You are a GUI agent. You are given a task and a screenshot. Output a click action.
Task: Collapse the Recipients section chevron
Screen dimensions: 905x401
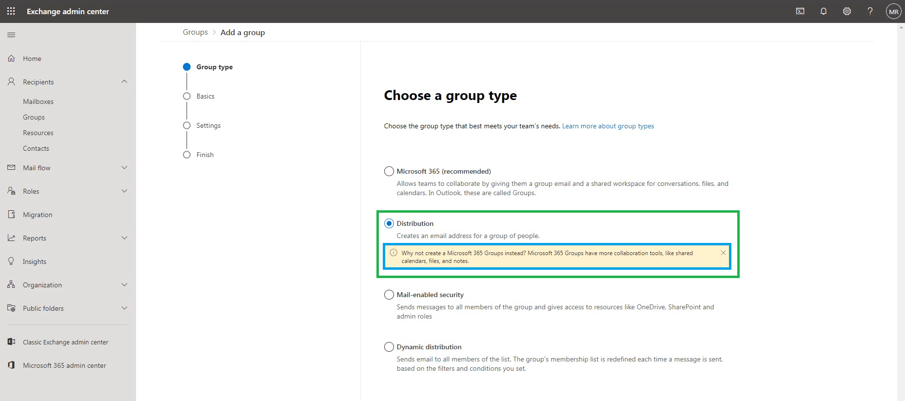click(x=124, y=81)
